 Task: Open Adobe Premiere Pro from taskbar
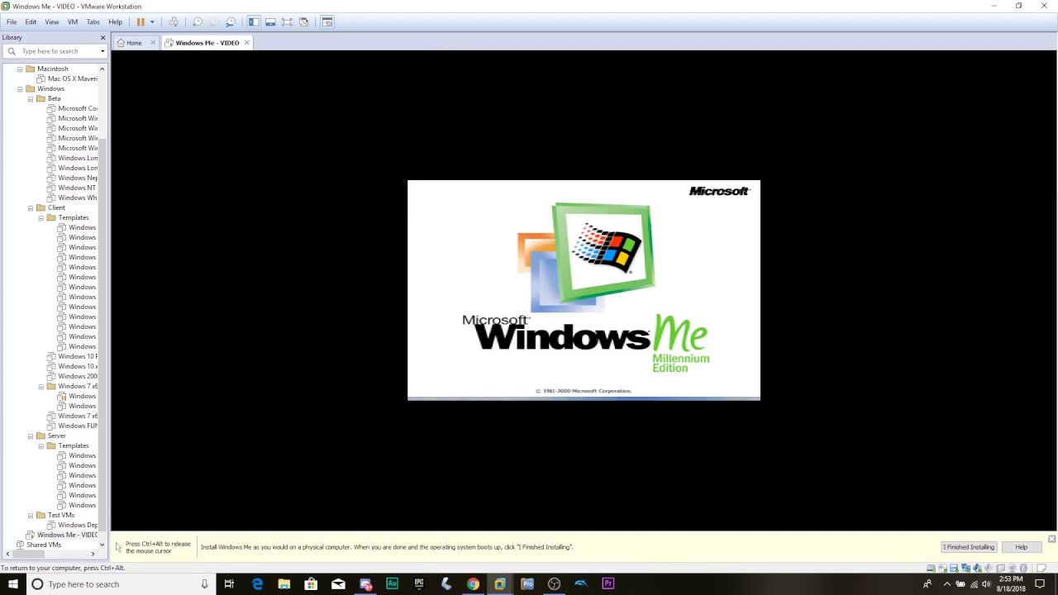tap(608, 584)
